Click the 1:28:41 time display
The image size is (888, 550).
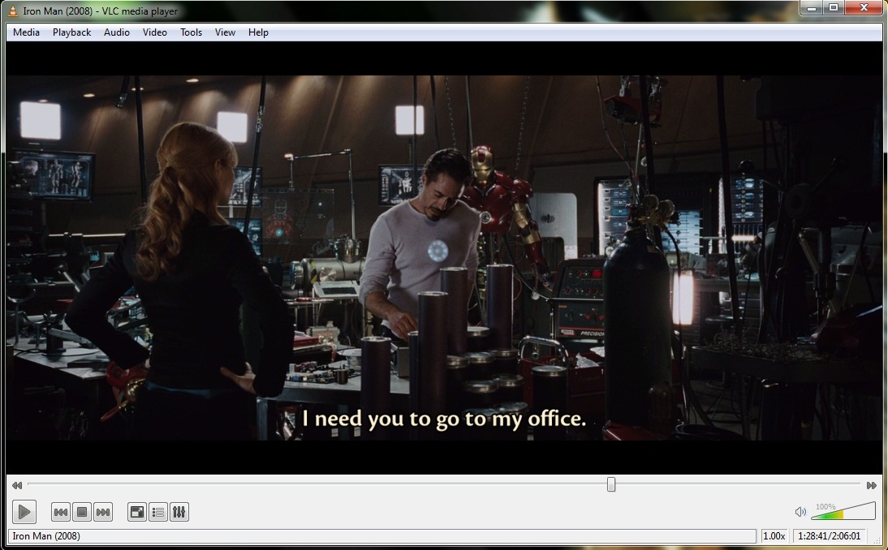812,536
